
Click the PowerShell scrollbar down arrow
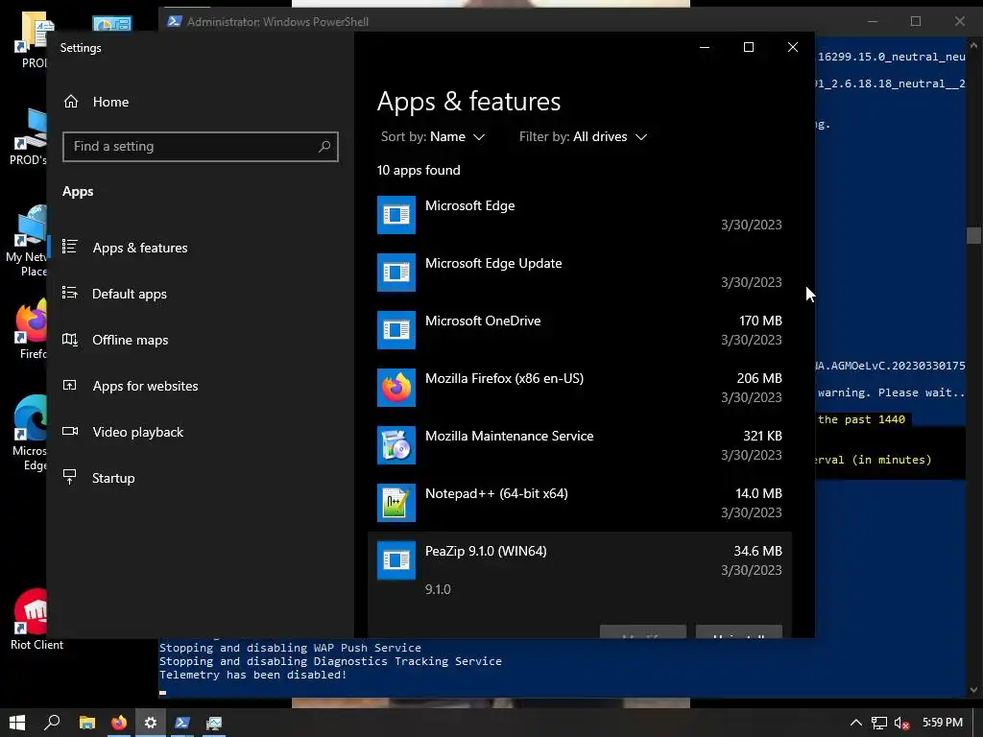click(x=973, y=690)
